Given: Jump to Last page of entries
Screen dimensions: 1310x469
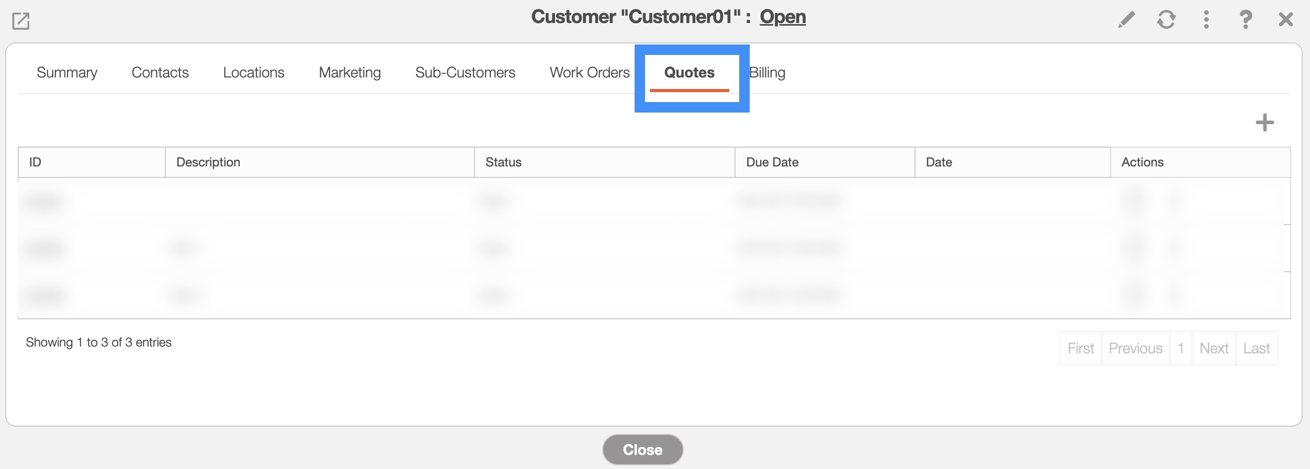Looking at the screenshot, I should [1257, 348].
